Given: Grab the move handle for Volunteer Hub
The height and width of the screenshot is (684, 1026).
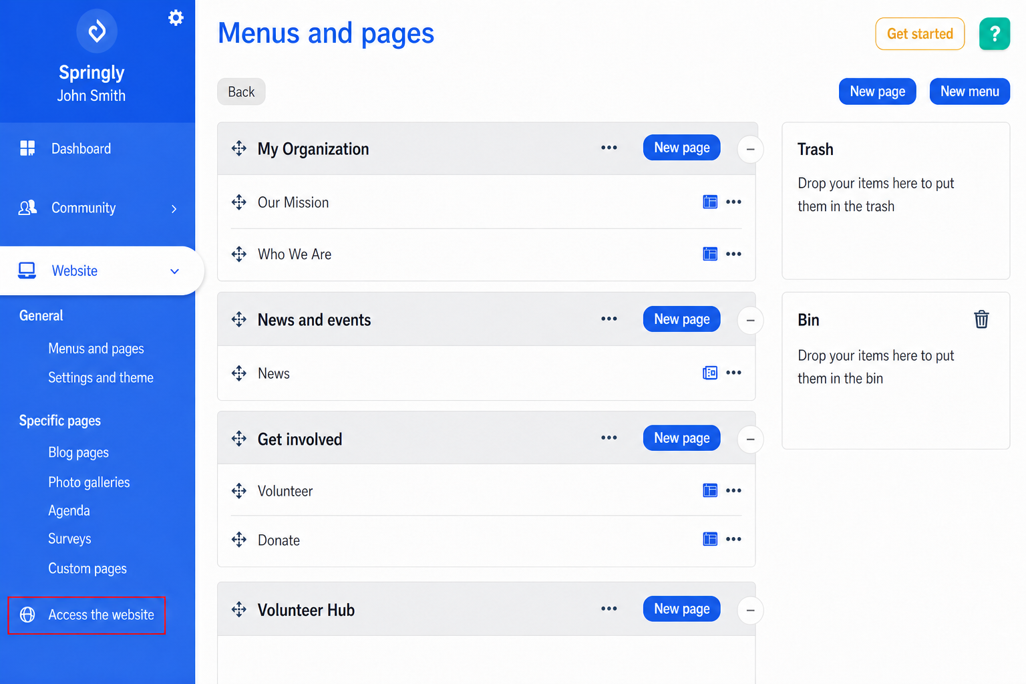Looking at the screenshot, I should click(x=239, y=609).
